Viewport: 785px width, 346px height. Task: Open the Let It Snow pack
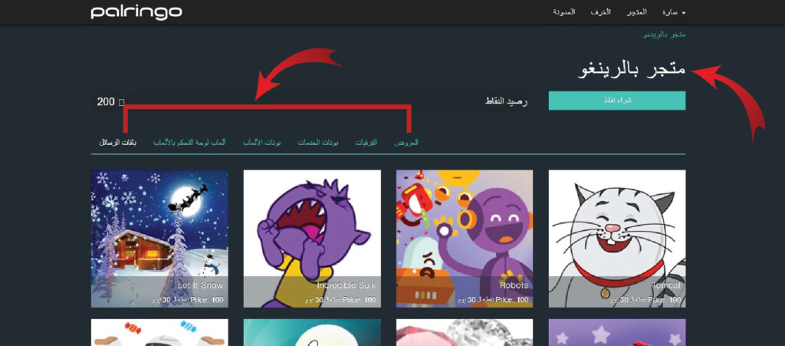(x=159, y=238)
